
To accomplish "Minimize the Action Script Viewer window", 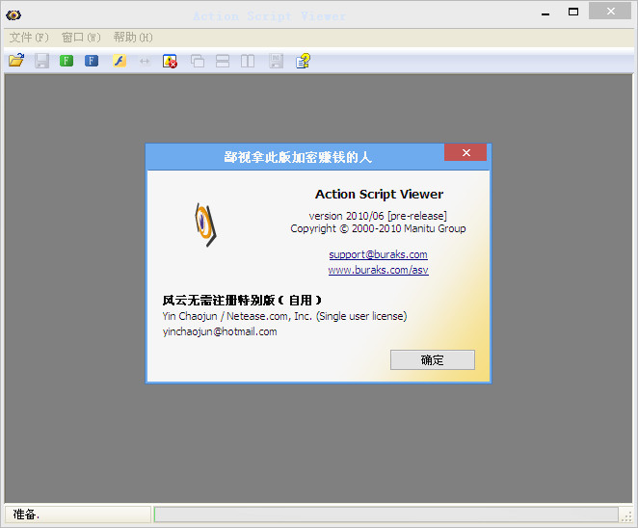I will click(545, 13).
